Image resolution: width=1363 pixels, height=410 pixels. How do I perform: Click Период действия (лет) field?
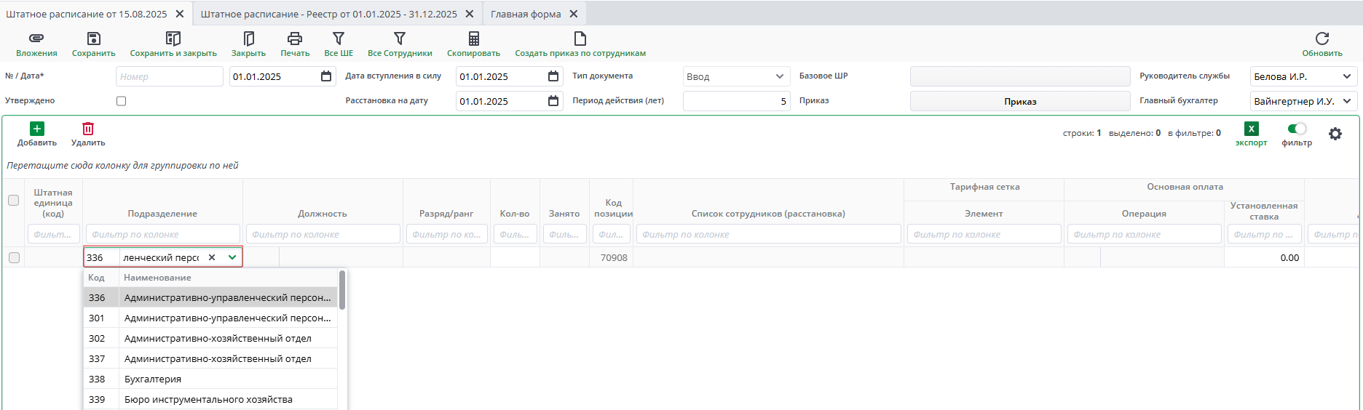(x=736, y=101)
